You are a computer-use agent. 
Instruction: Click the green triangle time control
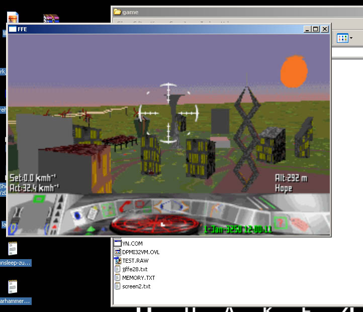pyautogui.click(x=90, y=229)
